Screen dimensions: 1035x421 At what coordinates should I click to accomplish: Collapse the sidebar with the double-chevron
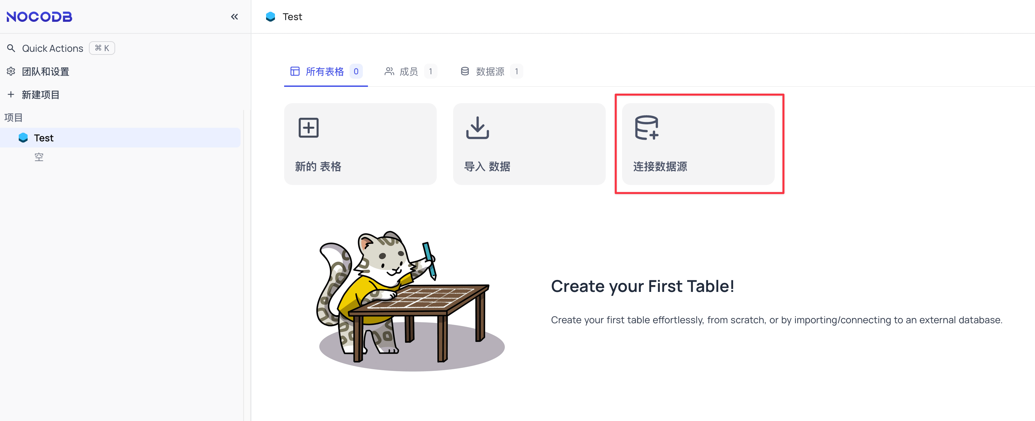click(x=234, y=16)
